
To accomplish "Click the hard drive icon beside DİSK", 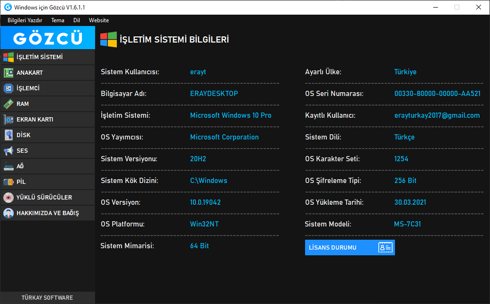I will pos(9,135).
